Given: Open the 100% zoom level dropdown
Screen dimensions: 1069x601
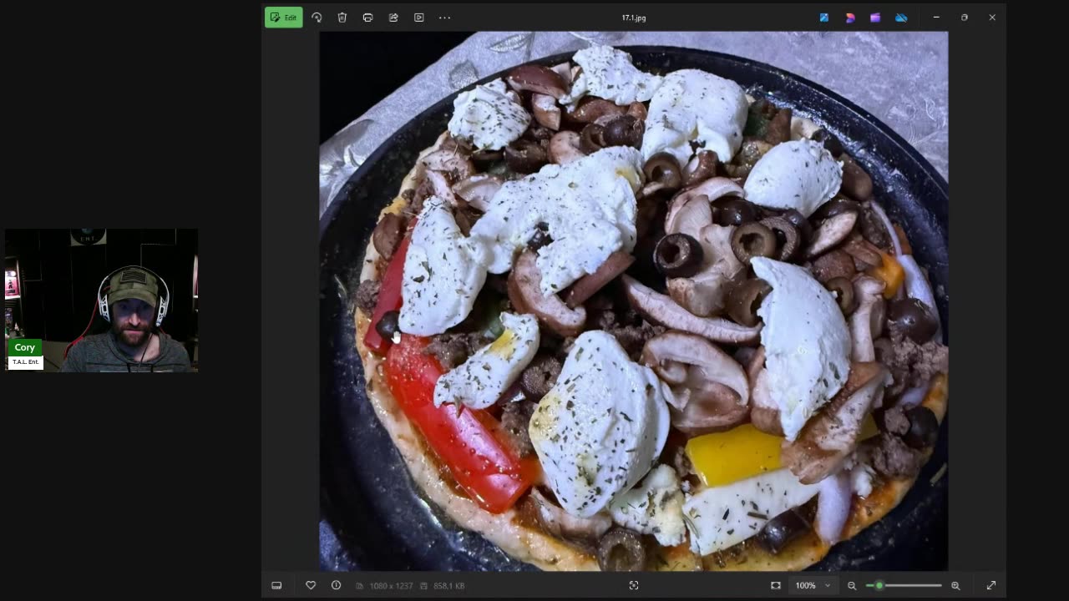Looking at the screenshot, I should pyautogui.click(x=813, y=586).
